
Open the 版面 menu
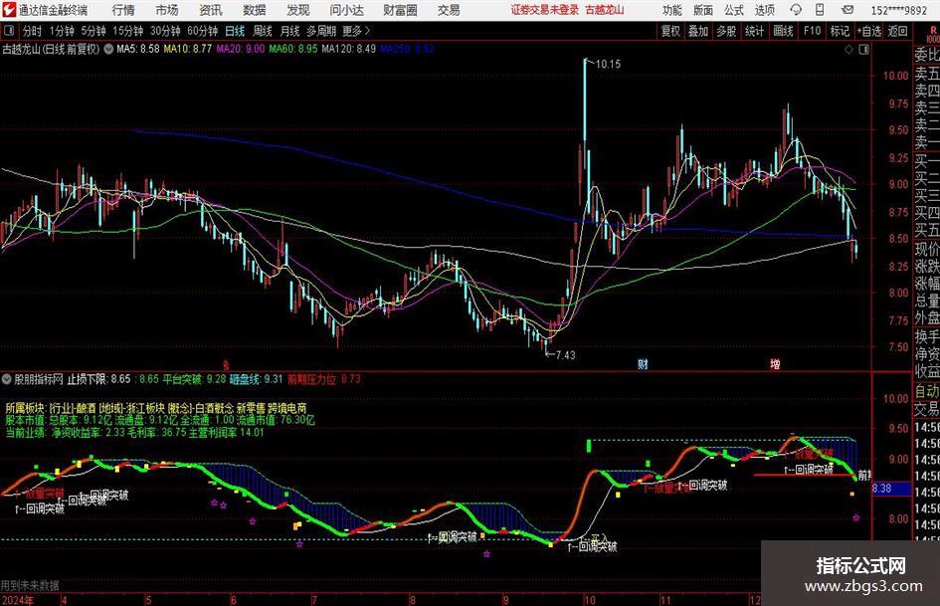(702, 10)
